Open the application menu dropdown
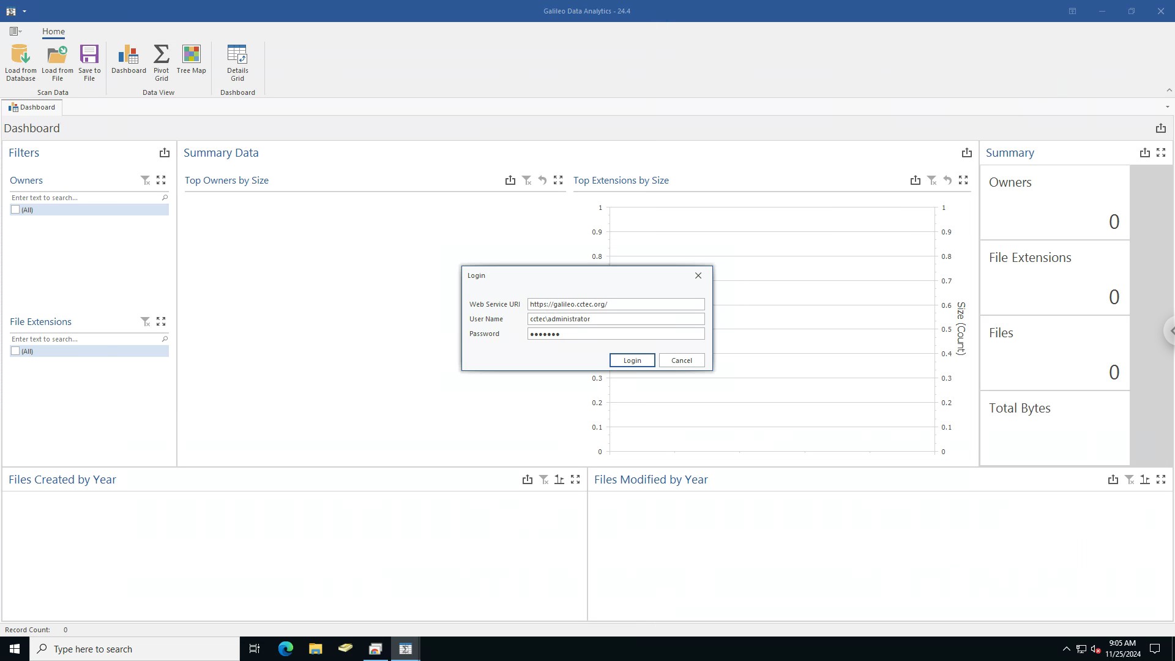The image size is (1175, 661). pyautogui.click(x=16, y=31)
